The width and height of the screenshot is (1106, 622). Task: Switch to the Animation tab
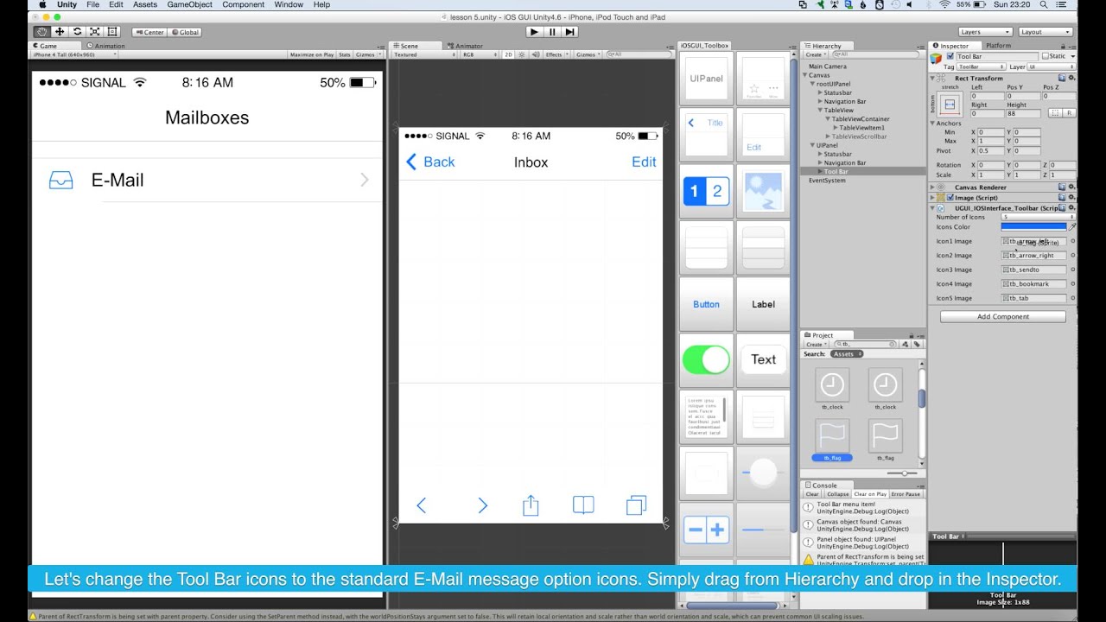105,46
